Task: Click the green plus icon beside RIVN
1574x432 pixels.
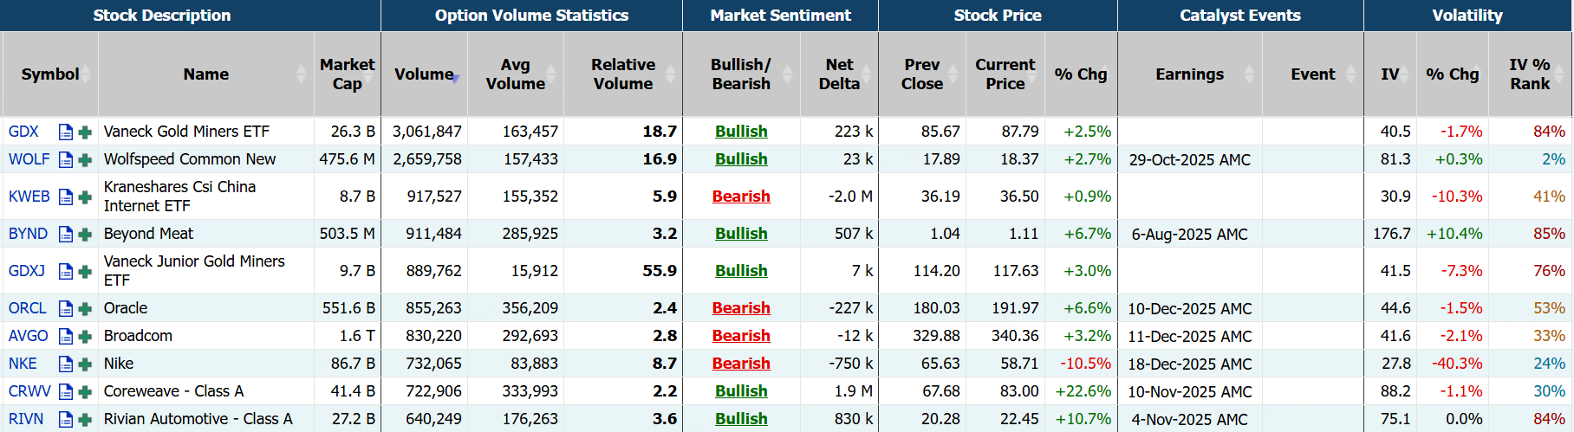Action: (x=85, y=420)
